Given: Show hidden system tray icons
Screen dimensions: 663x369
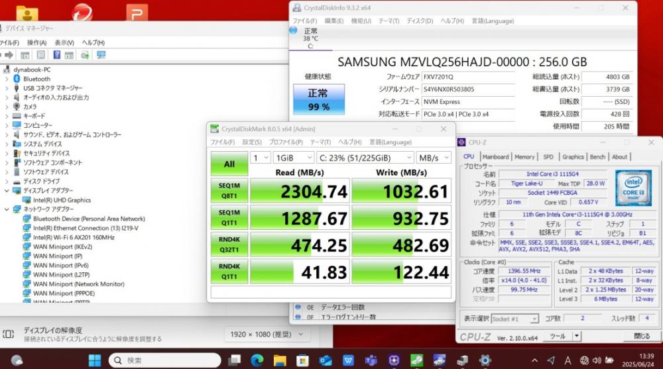Looking at the screenshot, I should pos(534,360).
